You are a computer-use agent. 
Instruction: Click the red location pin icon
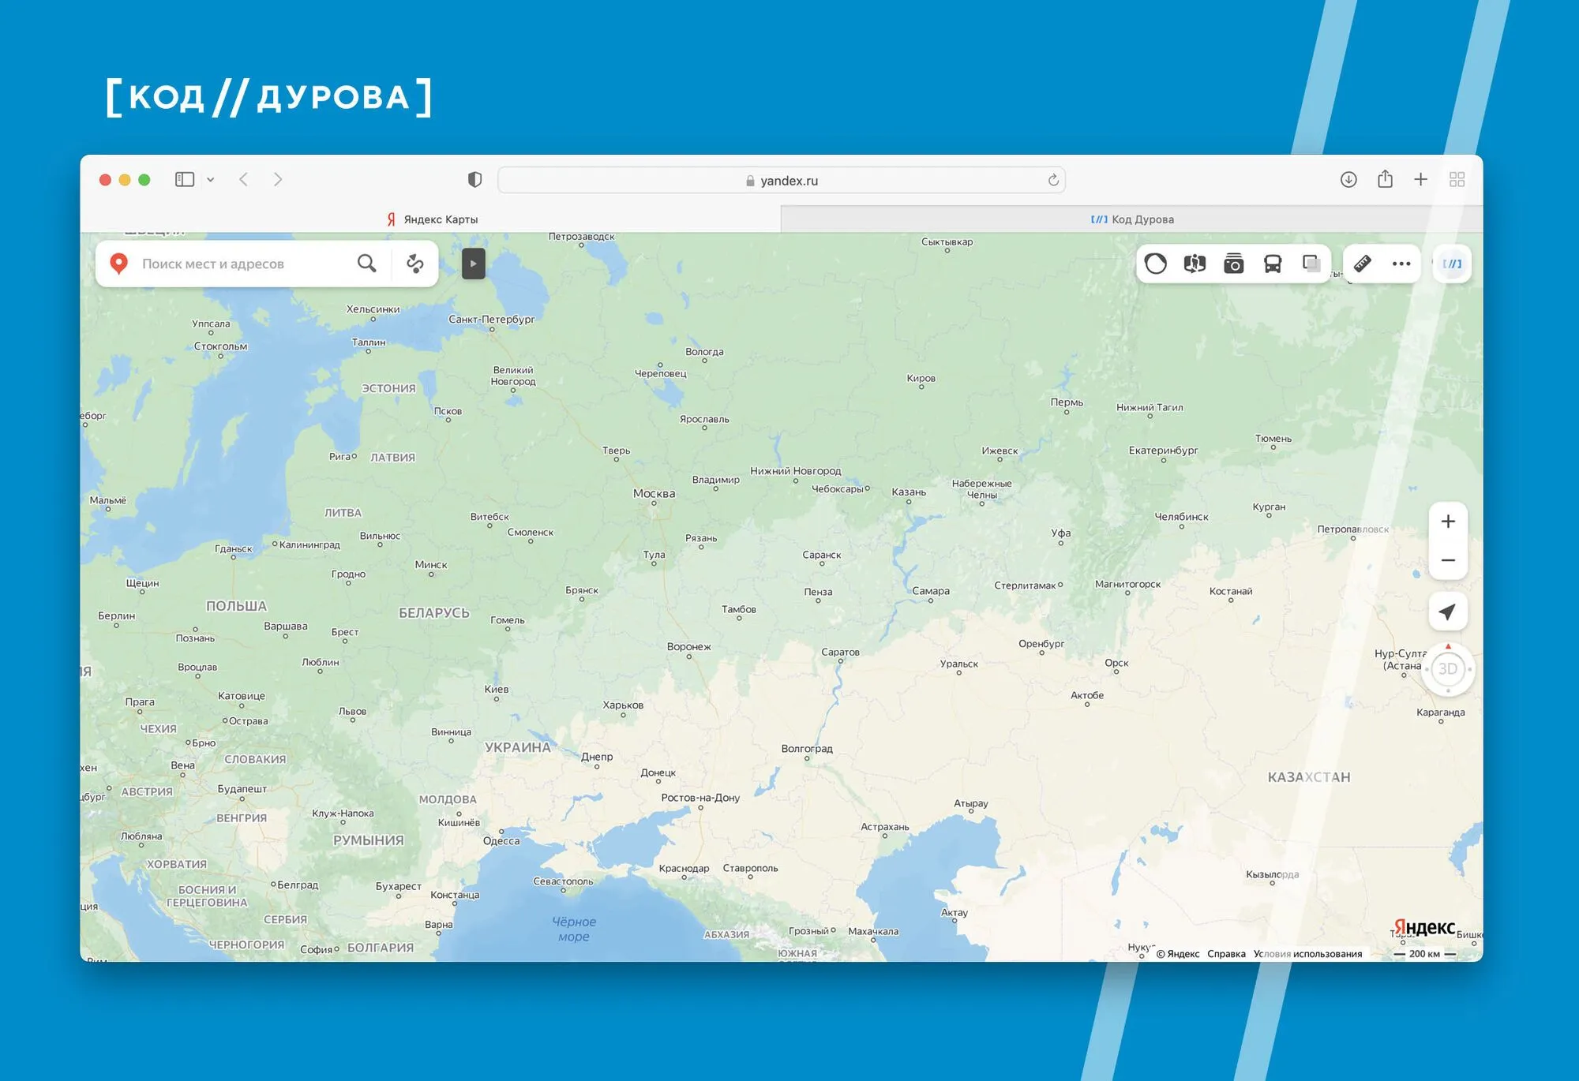point(119,263)
